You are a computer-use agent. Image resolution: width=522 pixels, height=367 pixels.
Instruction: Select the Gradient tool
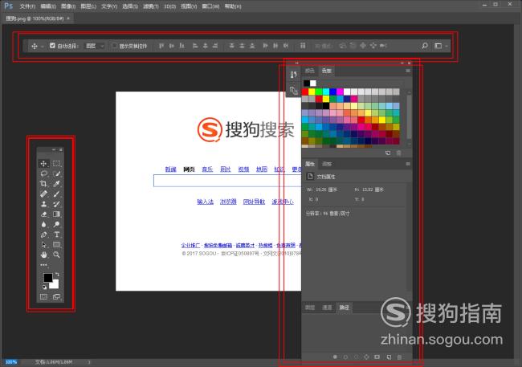56,214
